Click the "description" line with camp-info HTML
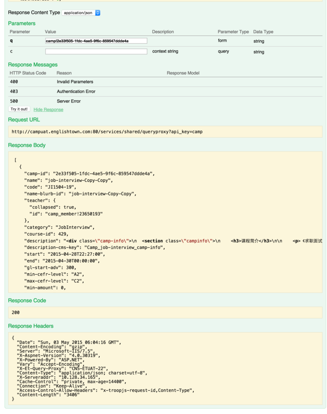The image size is (327, 414). pos(173,241)
